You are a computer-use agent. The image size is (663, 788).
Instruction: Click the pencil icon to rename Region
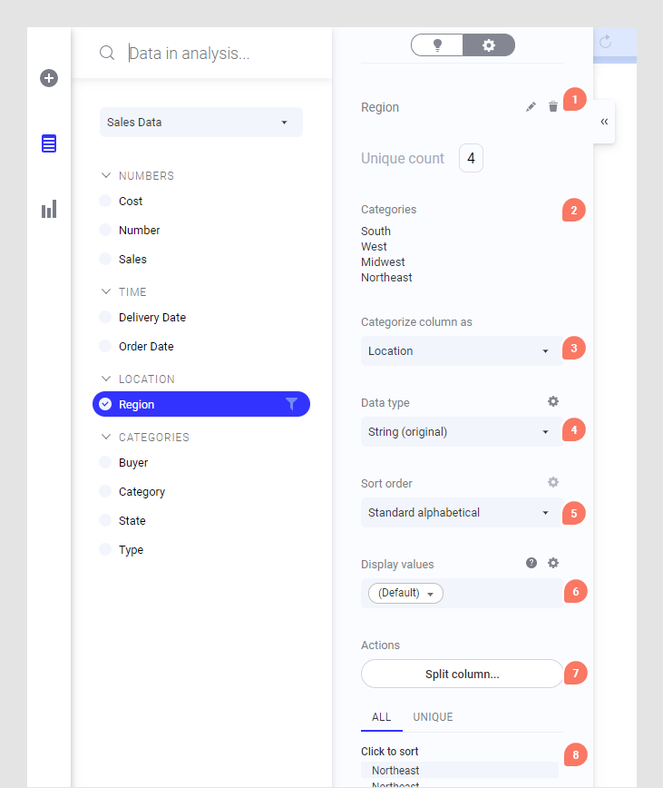[x=531, y=107]
